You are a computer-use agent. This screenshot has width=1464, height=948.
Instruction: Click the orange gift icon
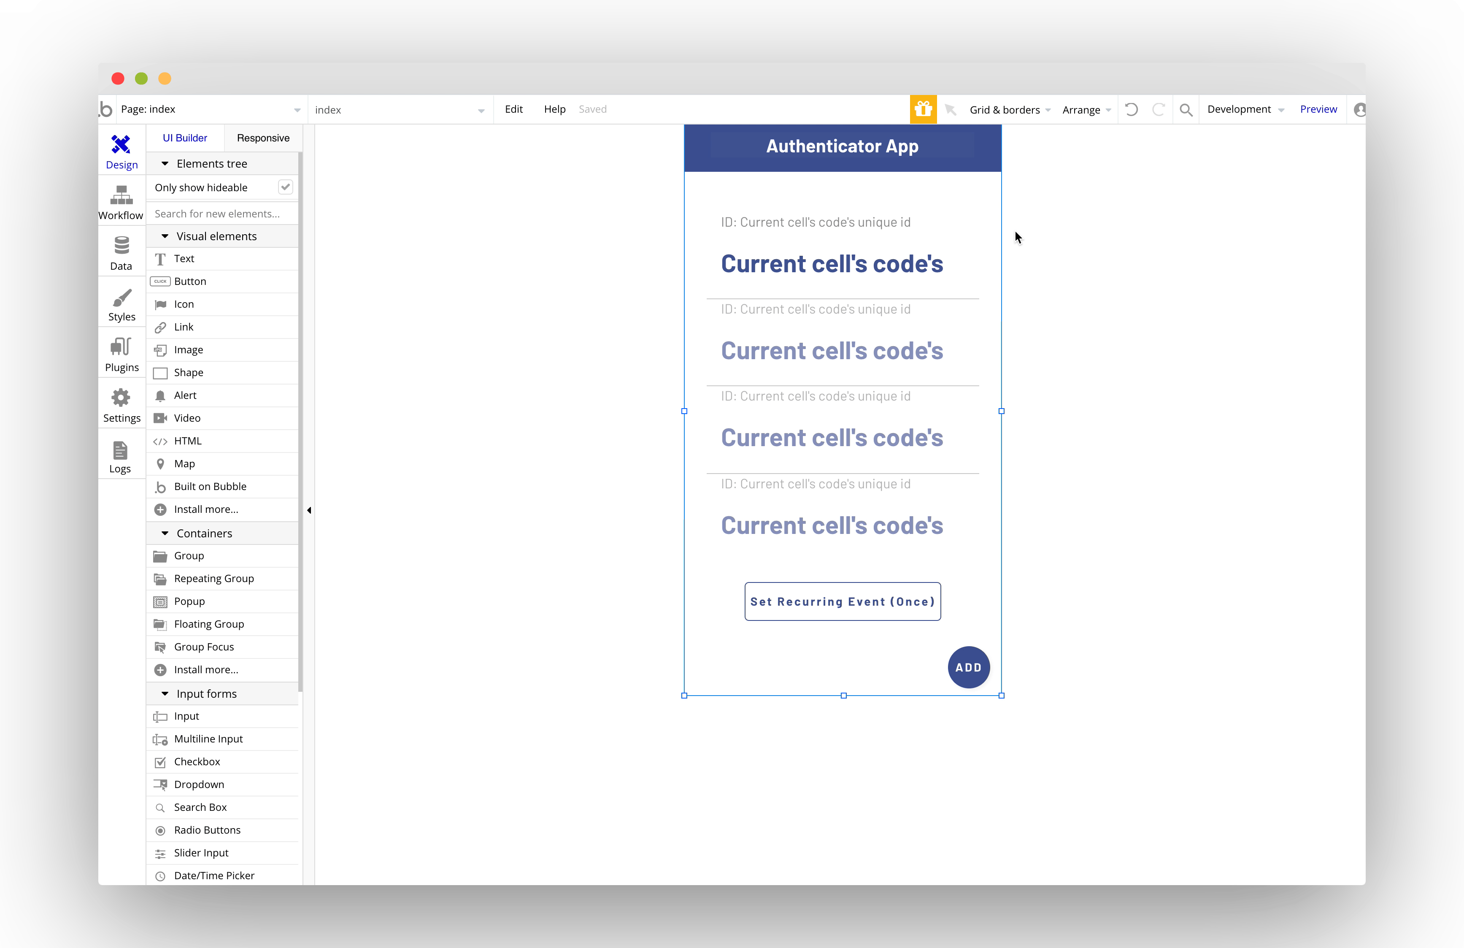pos(923,109)
